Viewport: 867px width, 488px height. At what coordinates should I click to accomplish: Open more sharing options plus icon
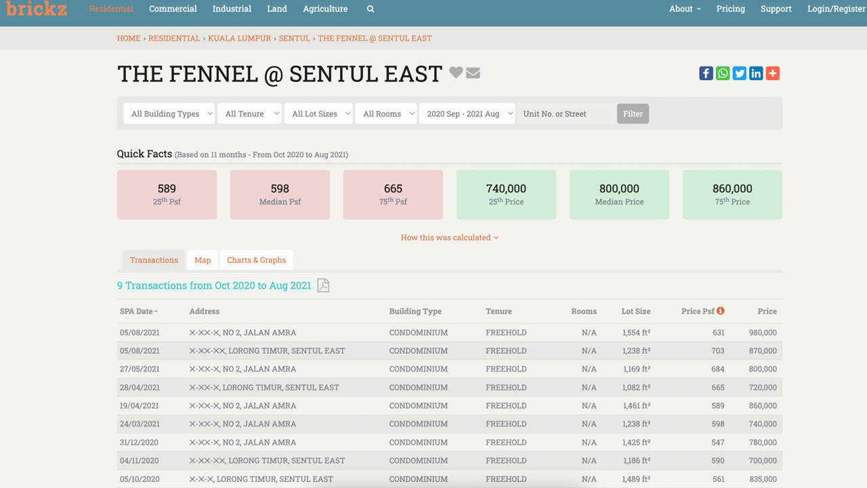pos(773,73)
